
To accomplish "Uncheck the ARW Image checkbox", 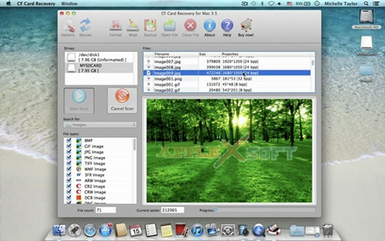I will [x=69, y=180].
